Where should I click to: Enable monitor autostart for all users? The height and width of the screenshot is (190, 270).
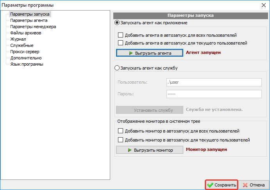pos(120,131)
